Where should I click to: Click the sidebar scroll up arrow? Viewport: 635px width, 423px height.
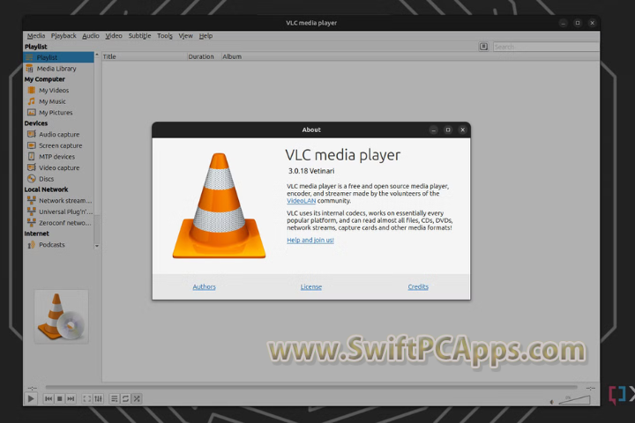97,55
